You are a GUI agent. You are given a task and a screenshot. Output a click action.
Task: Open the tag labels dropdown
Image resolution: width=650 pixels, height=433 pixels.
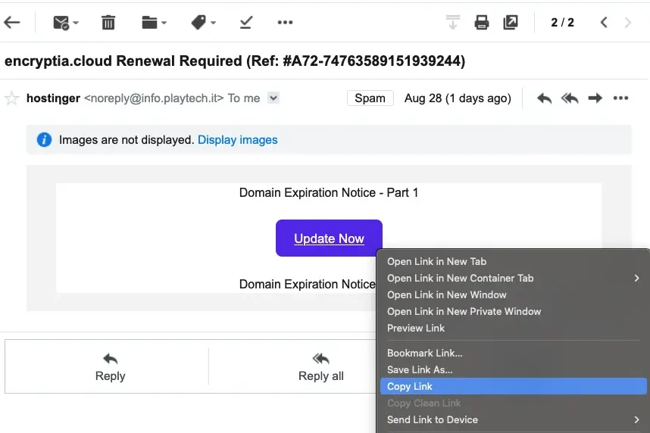[203, 23]
